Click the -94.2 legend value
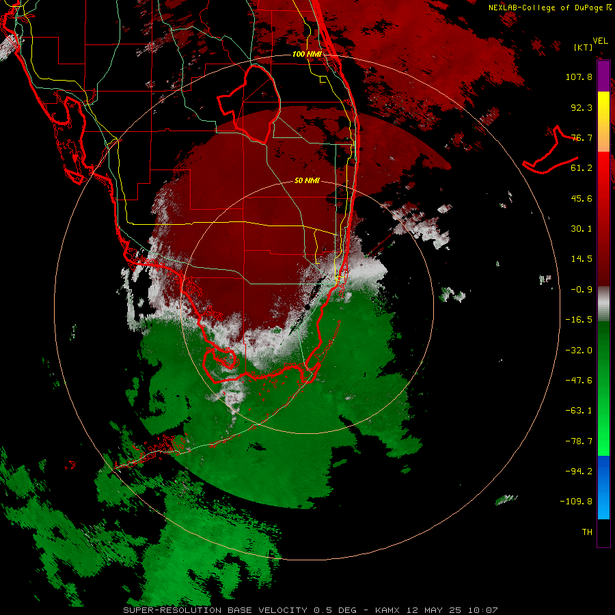615x615 pixels. click(x=579, y=471)
